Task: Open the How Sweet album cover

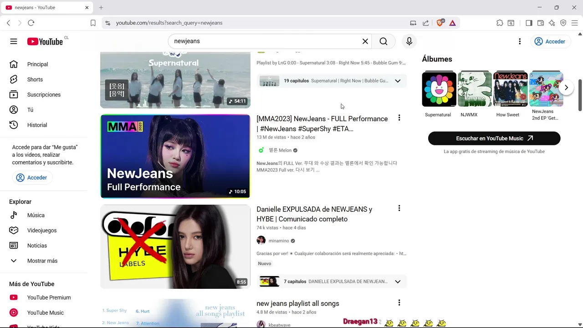Action: [x=511, y=89]
